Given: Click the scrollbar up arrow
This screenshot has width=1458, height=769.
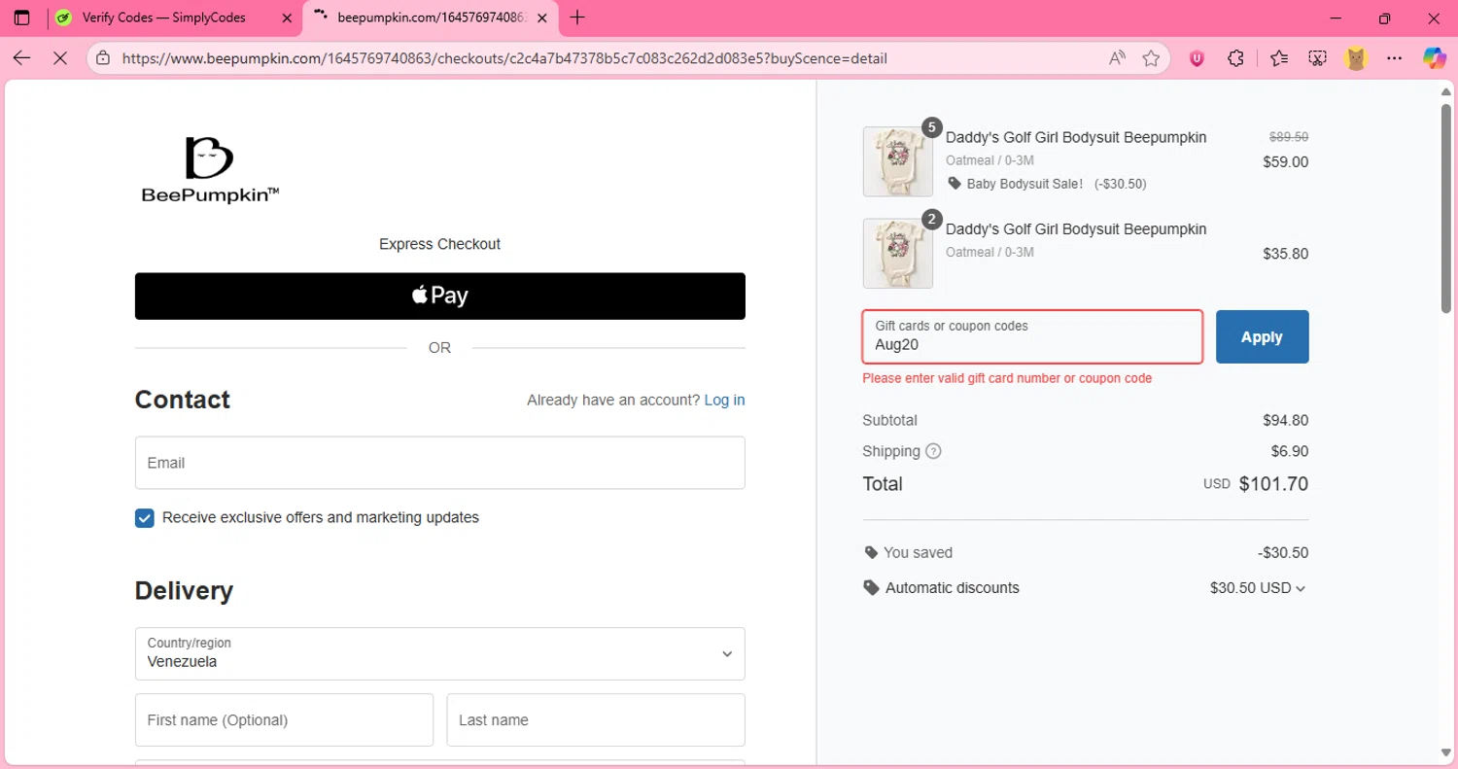Looking at the screenshot, I should click(1446, 91).
